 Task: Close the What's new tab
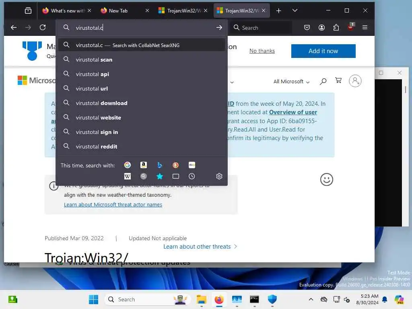pos(89,10)
